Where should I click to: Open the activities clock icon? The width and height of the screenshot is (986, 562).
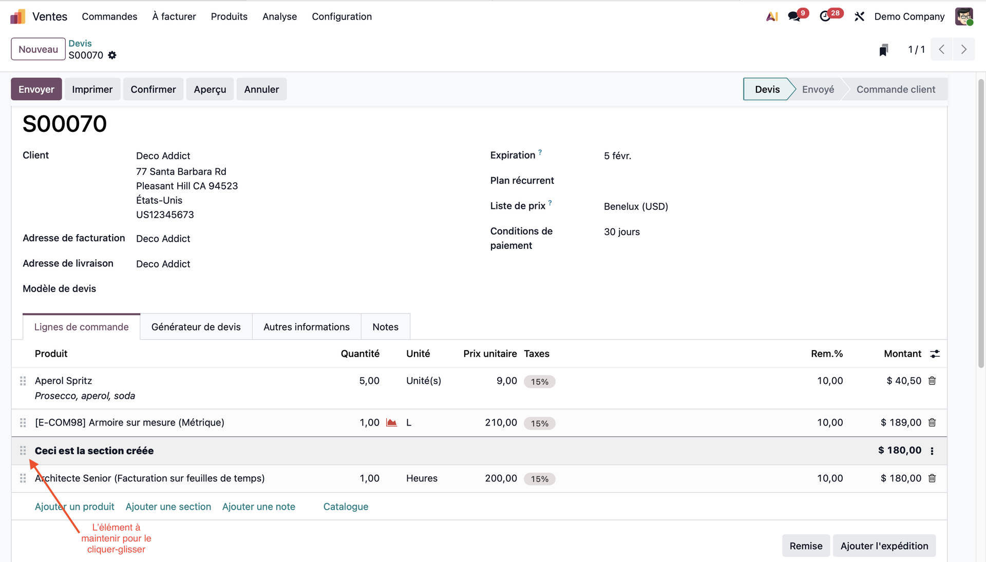coord(825,16)
